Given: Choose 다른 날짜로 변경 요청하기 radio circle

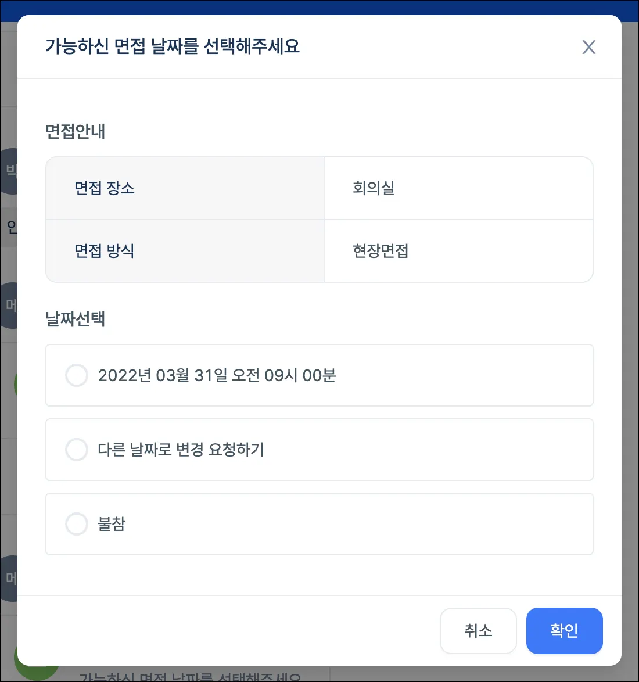Looking at the screenshot, I should pos(77,450).
